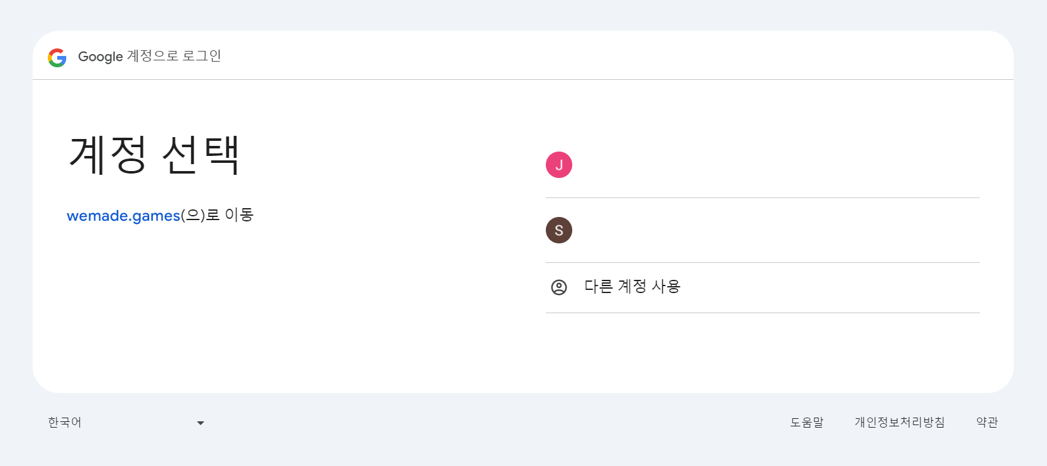Viewport: 1047px width, 466px height.
Task: View the 약관 terms link
Action: [x=985, y=422]
